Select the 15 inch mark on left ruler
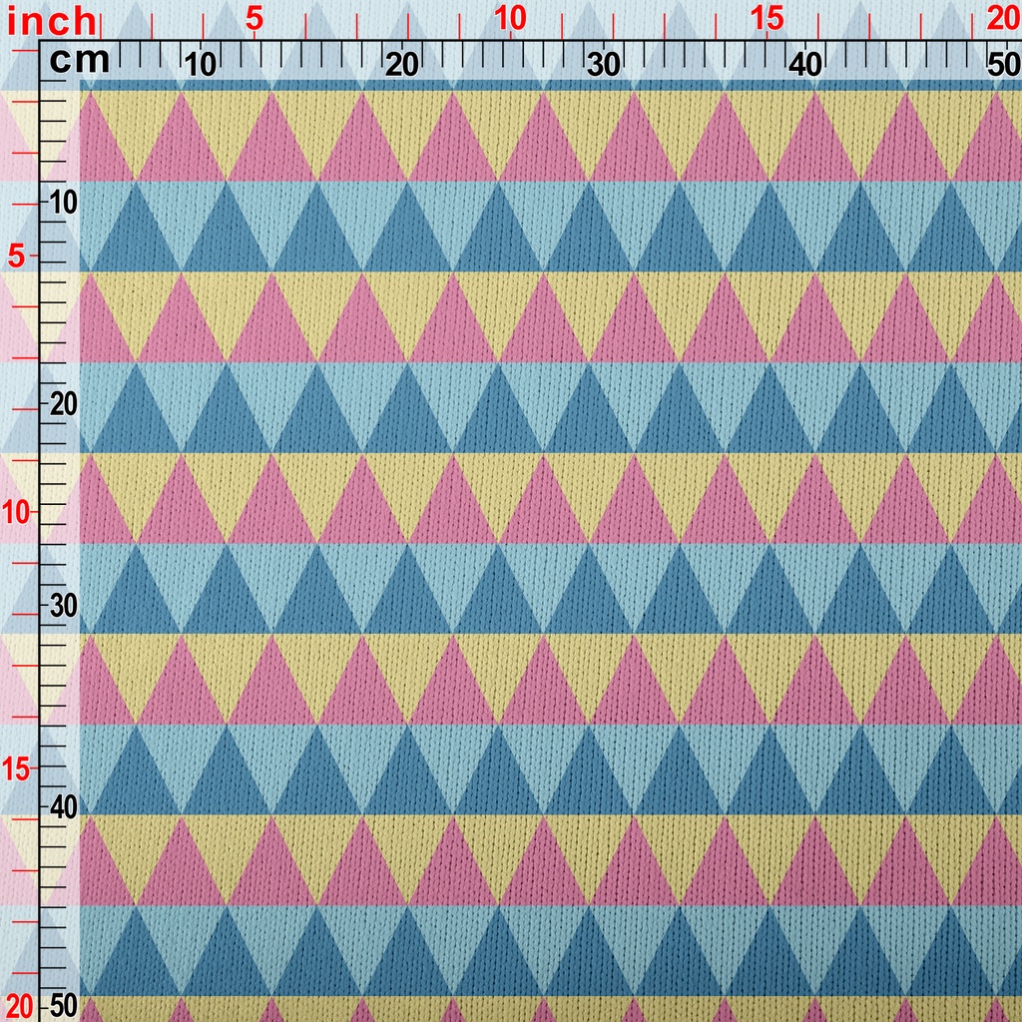The height and width of the screenshot is (1022, 1022). pos(19,767)
